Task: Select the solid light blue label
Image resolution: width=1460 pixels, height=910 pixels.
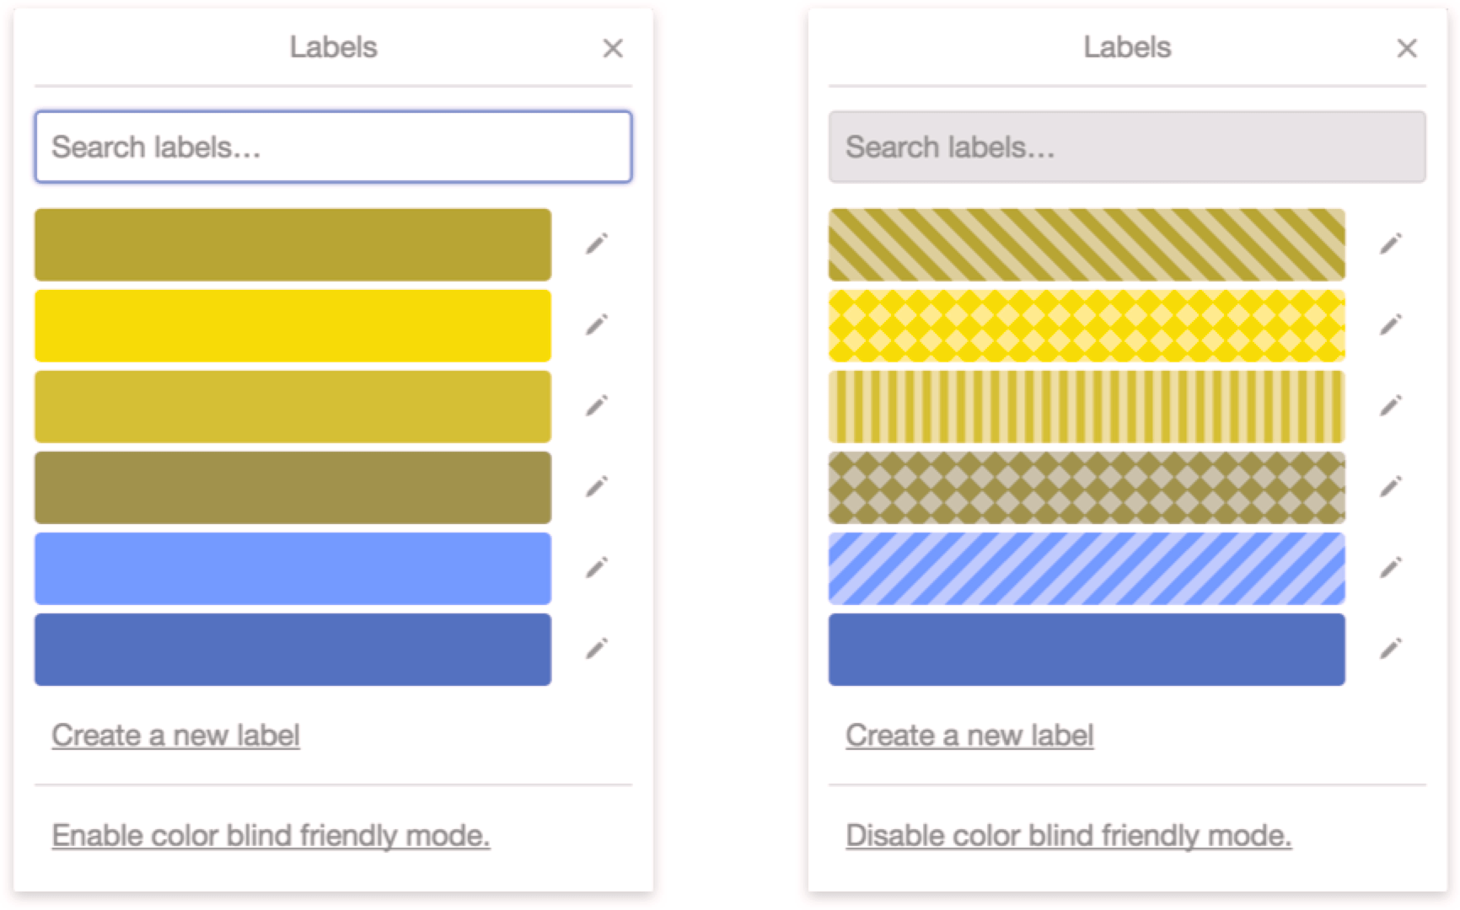Action: coord(293,569)
